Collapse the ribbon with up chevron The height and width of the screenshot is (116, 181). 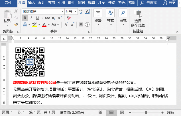point(177,32)
